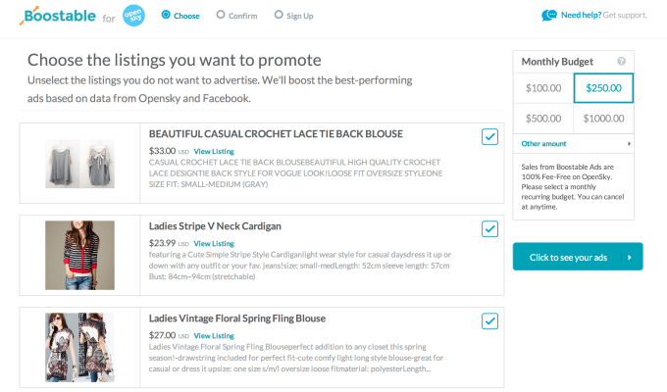Uncheck the Vintage Floral Blouse listing
This screenshot has width=667, height=392.
point(490,320)
